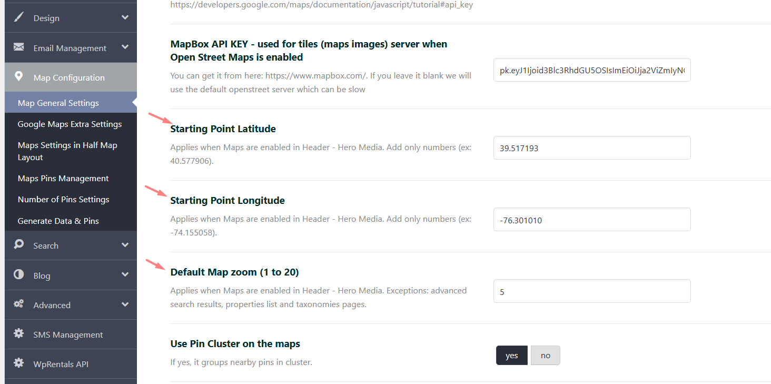The image size is (771, 384).
Task: Click the Design brush icon in sidebar
Action: point(19,17)
